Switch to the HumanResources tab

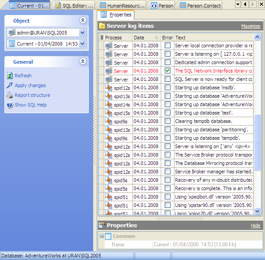point(122,6)
